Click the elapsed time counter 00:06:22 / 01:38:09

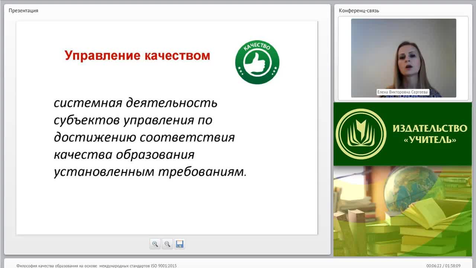click(x=443, y=266)
